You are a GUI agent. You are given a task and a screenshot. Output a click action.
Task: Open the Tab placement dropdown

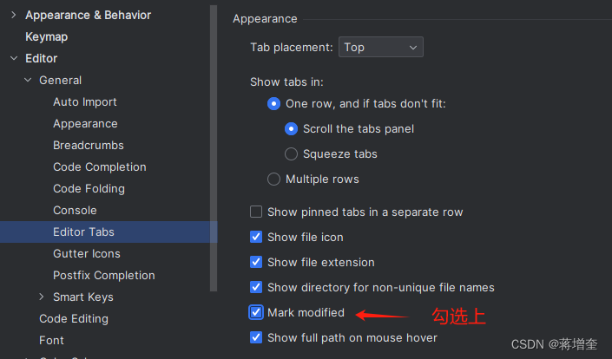click(x=380, y=47)
